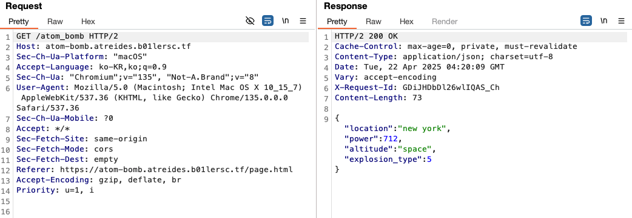Image resolution: width=632 pixels, height=218 pixels.
Task: Select the Pretty tab in Response
Action: click(337, 22)
